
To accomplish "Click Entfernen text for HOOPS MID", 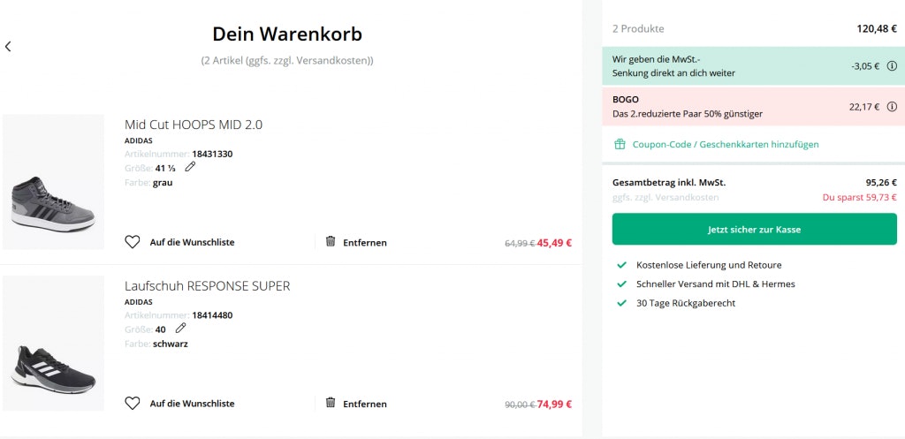I will click(x=365, y=242).
